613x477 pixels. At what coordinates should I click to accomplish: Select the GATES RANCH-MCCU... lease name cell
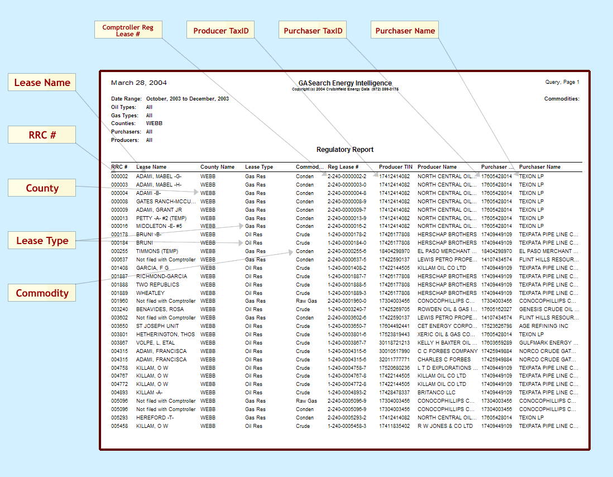(166, 202)
